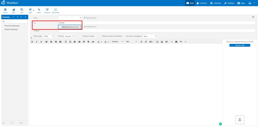The image size is (258, 128).
Task: Open the Editor type HTML dropdown
Action: pos(48,36)
